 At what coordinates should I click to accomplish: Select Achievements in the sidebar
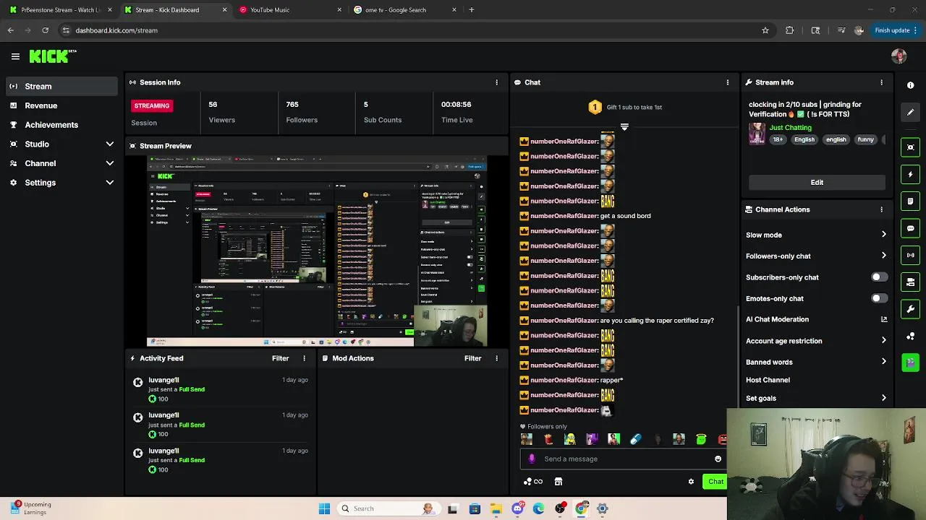pyautogui.click(x=61, y=125)
